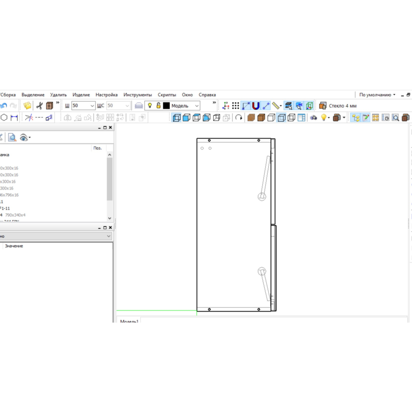Open the Модель layer dropdown
The height and width of the screenshot is (412, 412).
pyautogui.click(x=197, y=105)
